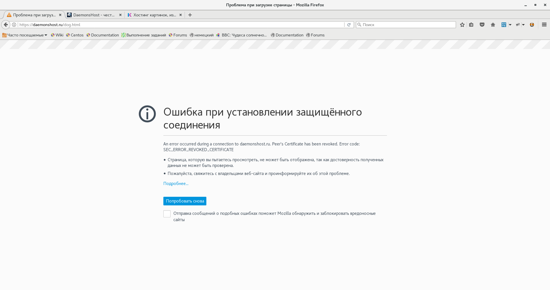
Task: Select the 'Проблема при загруз...' tab
Action: 34,15
